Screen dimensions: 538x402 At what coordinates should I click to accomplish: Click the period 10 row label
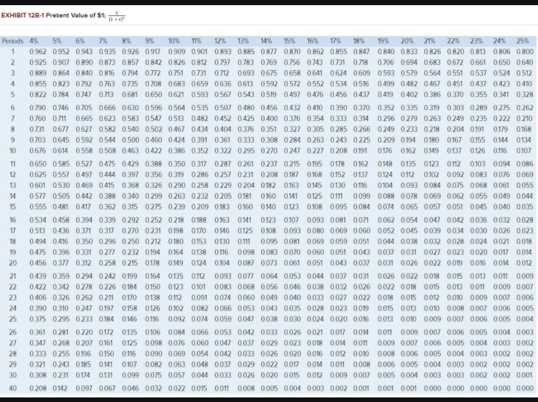13,151
